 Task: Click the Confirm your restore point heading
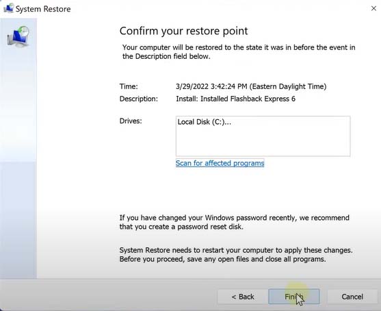pyautogui.click(x=184, y=31)
